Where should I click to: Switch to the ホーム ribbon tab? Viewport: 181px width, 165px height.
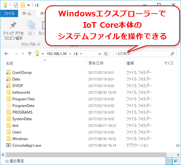pos(27,14)
